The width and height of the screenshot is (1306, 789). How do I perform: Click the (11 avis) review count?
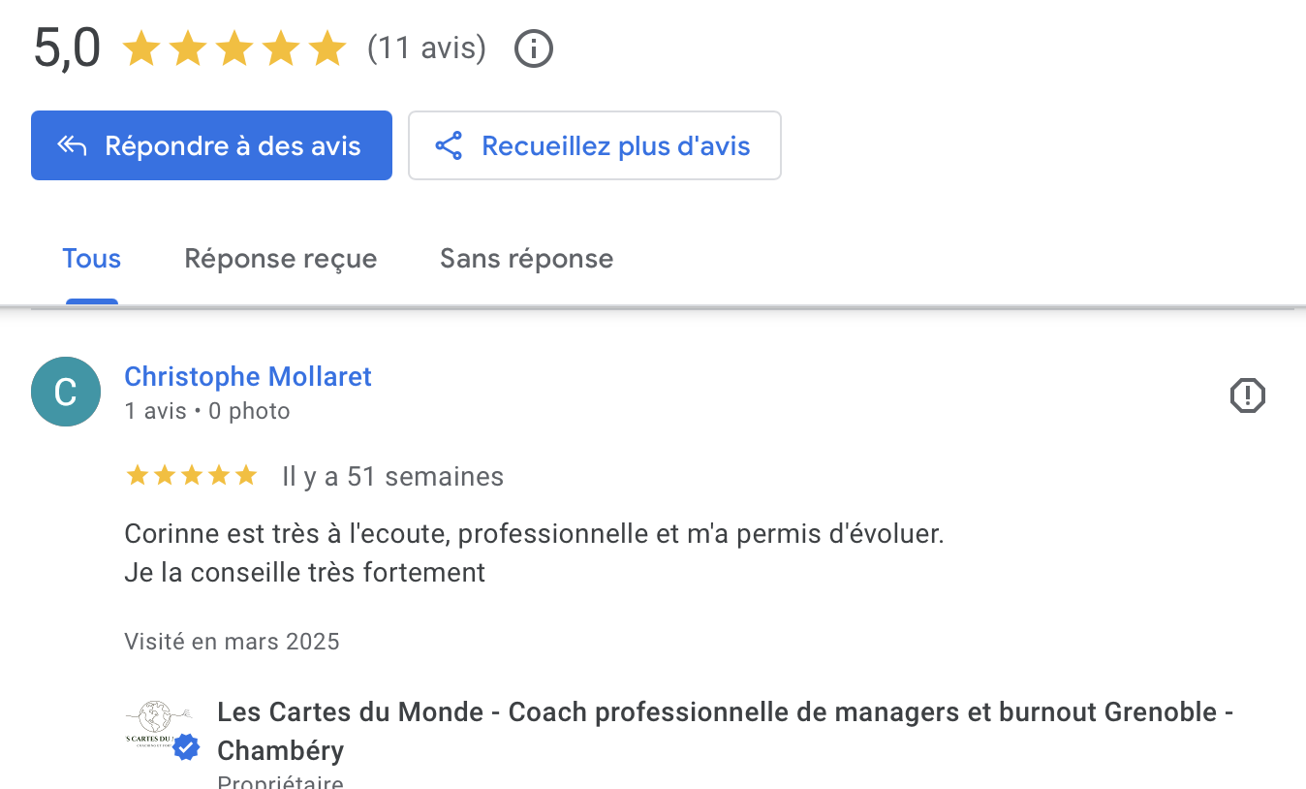coord(427,47)
